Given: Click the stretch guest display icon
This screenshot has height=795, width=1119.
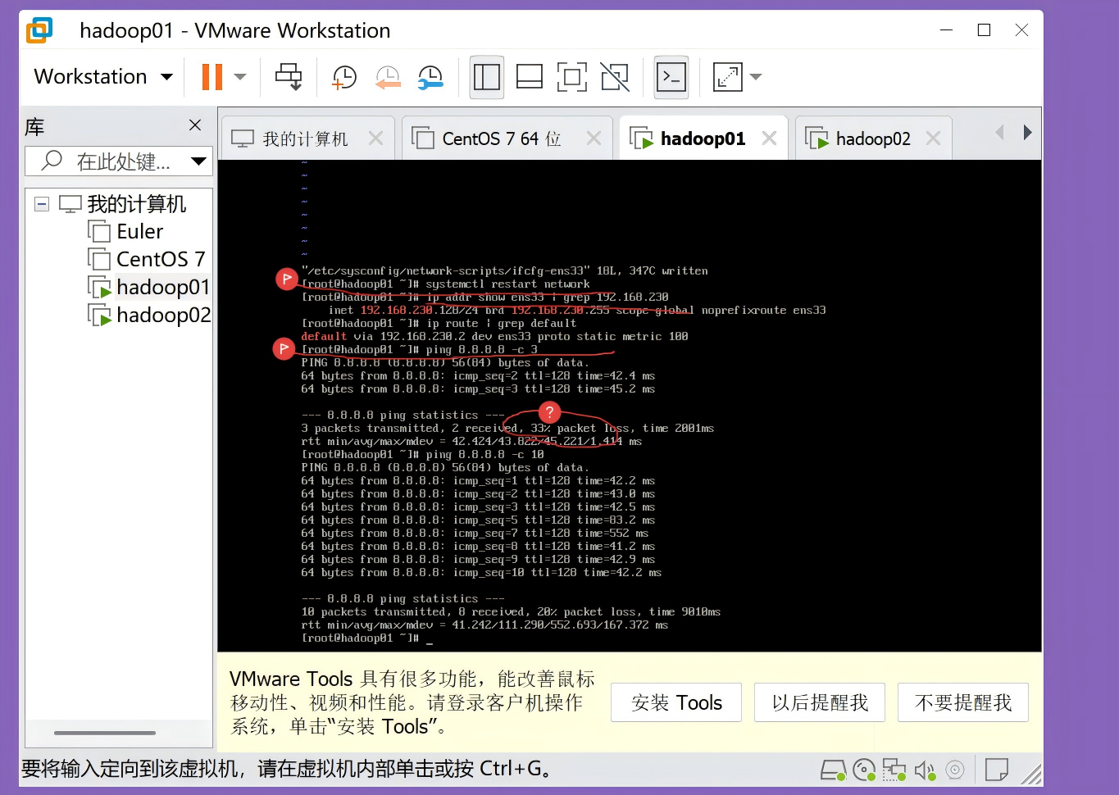Looking at the screenshot, I should click(x=728, y=77).
